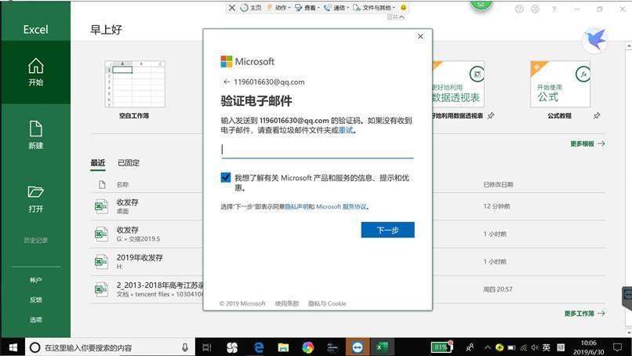Open the 开始 home page in Excel sidebar
This screenshot has height=356, width=632.
[x=35, y=72]
